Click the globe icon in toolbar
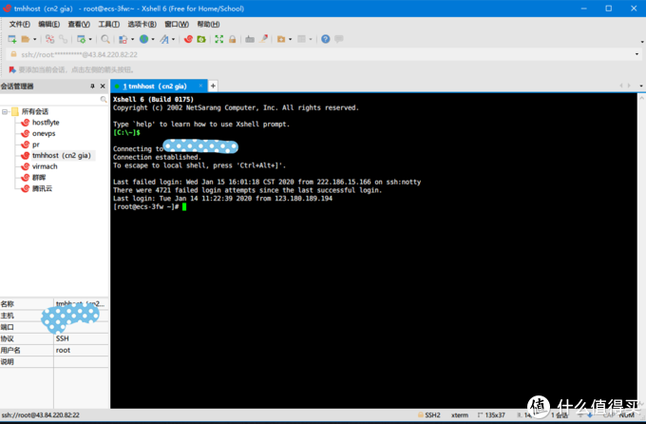This screenshot has width=646, height=424. 143,39
